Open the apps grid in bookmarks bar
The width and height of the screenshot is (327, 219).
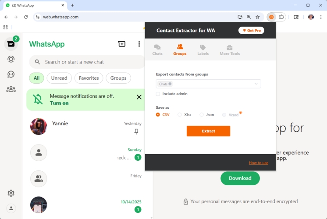(6, 27)
